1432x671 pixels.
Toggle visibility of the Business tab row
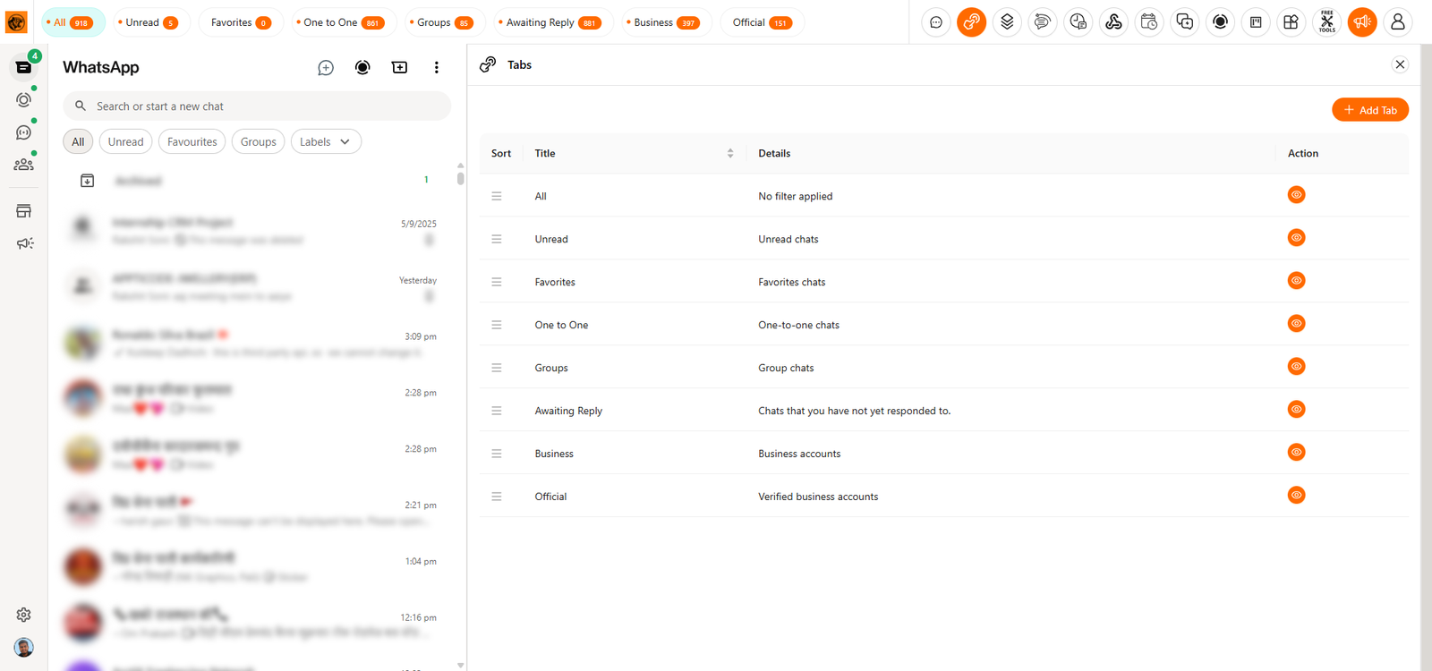(1296, 453)
